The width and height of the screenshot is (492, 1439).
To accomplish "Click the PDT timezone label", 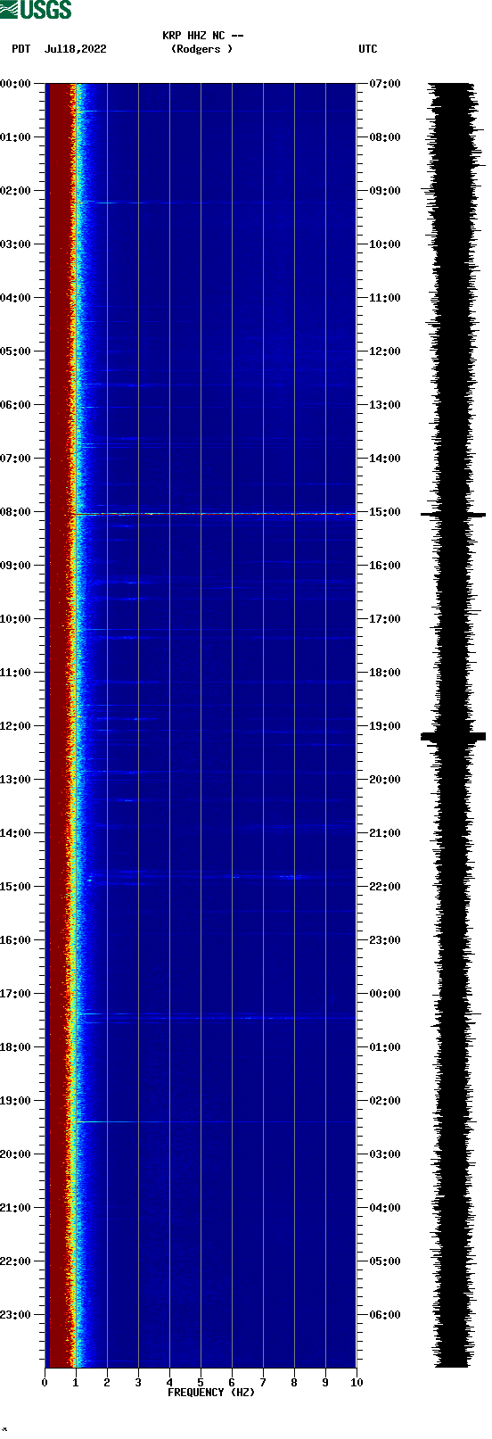I will pos(20,49).
